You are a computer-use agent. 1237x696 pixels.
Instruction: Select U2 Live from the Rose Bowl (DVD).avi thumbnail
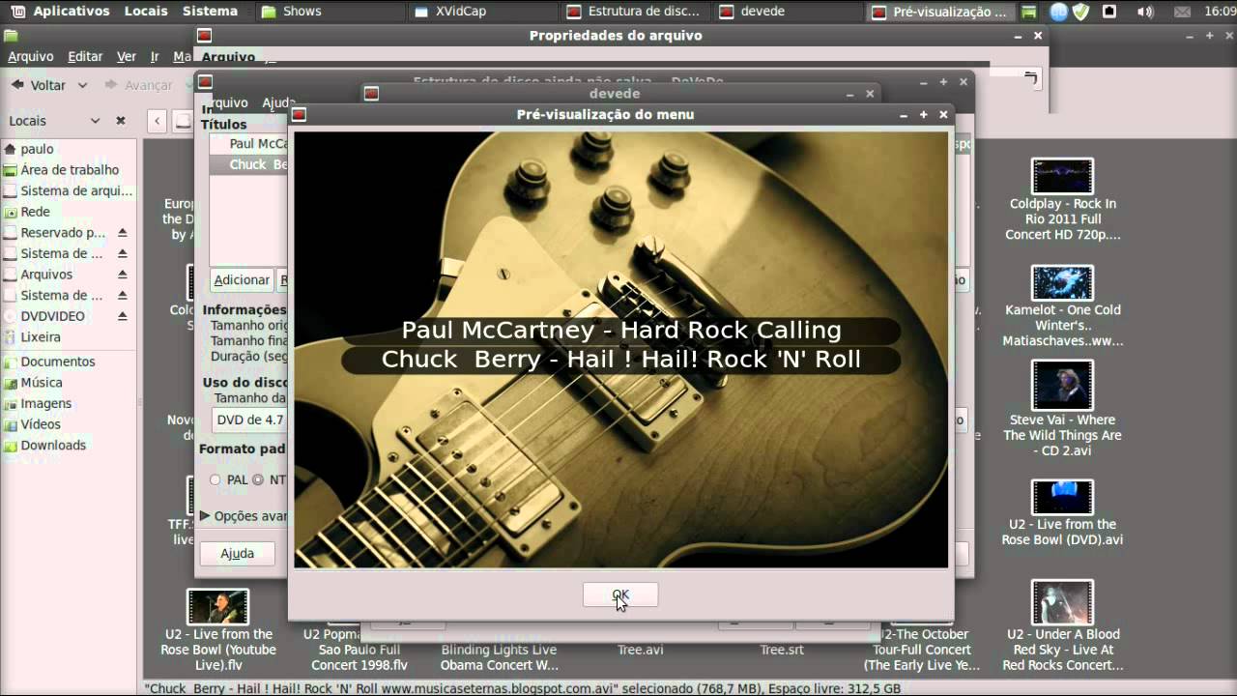(1062, 497)
